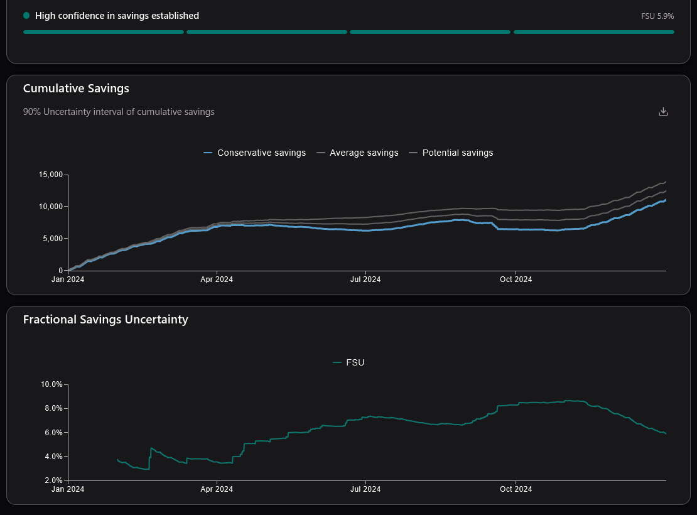This screenshot has height=515, width=697.
Task: Click 'Apr 2024' label on FSU chart
Action: point(217,489)
